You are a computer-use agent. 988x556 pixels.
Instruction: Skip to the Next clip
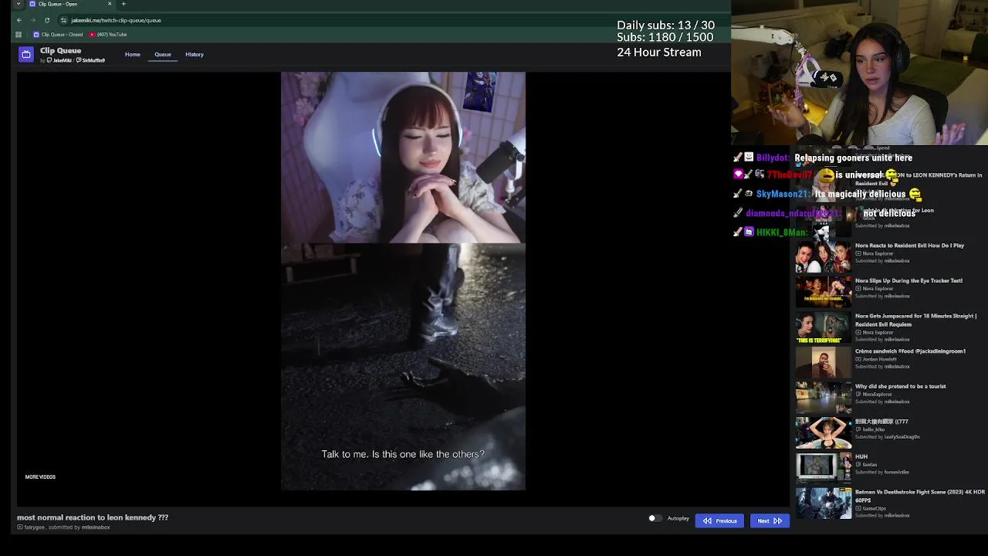[770, 520]
